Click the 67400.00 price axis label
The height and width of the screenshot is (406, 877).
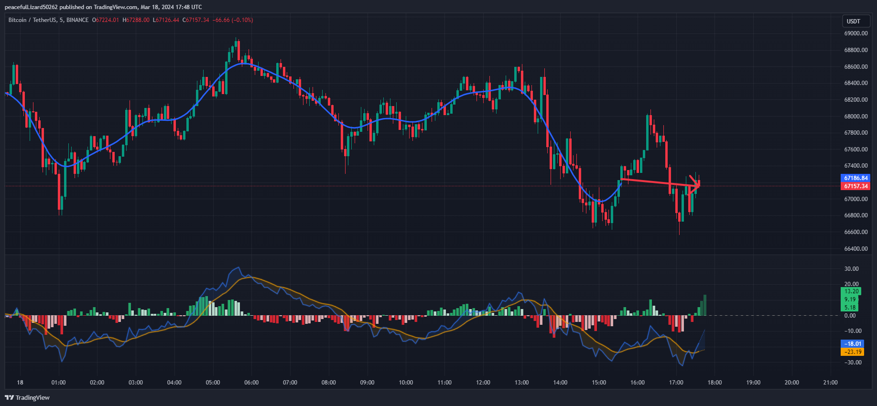pyautogui.click(x=856, y=166)
